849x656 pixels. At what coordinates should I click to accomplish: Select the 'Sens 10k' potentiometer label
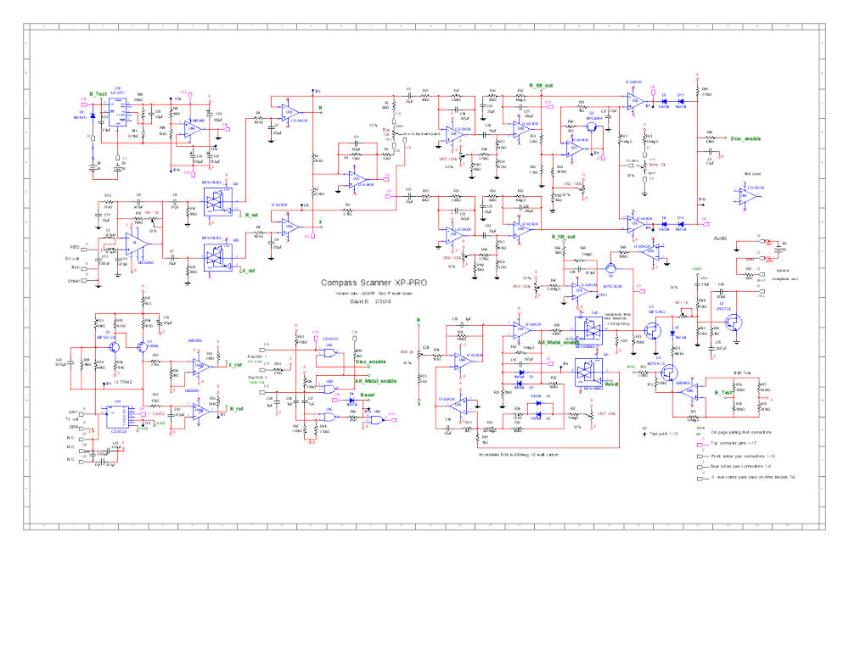(657, 165)
